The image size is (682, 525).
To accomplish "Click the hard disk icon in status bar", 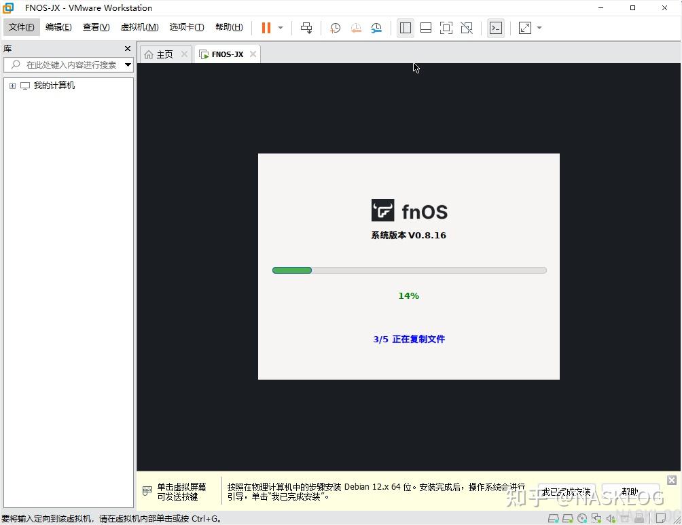I will (x=554, y=518).
